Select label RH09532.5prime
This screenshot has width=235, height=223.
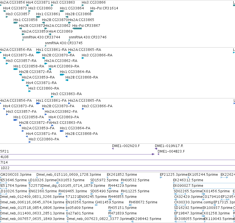click(x=135, y=180)
